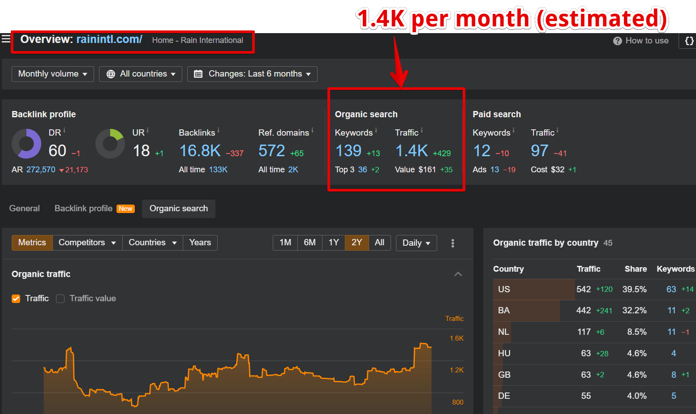
Task: Click the calendar icon in Changes filter
Action: click(x=198, y=74)
